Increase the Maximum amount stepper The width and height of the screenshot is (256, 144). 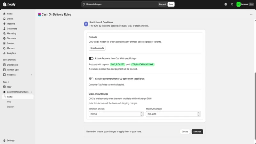pos(198,113)
